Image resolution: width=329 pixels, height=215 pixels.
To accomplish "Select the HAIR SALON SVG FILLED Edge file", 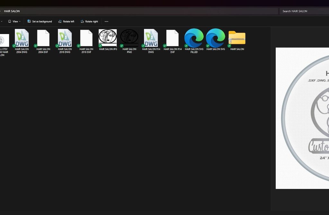I will pyautogui.click(x=194, y=38).
